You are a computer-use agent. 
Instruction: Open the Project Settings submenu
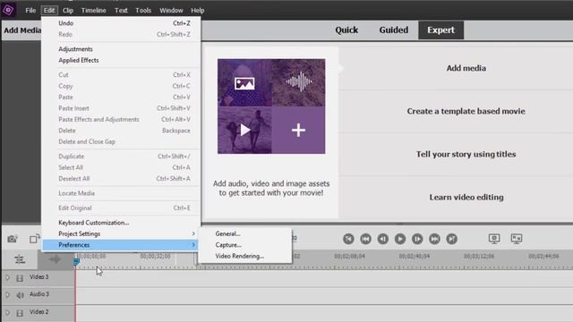tap(122, 233)
